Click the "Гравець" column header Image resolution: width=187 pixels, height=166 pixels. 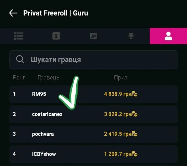coord(48,78)
